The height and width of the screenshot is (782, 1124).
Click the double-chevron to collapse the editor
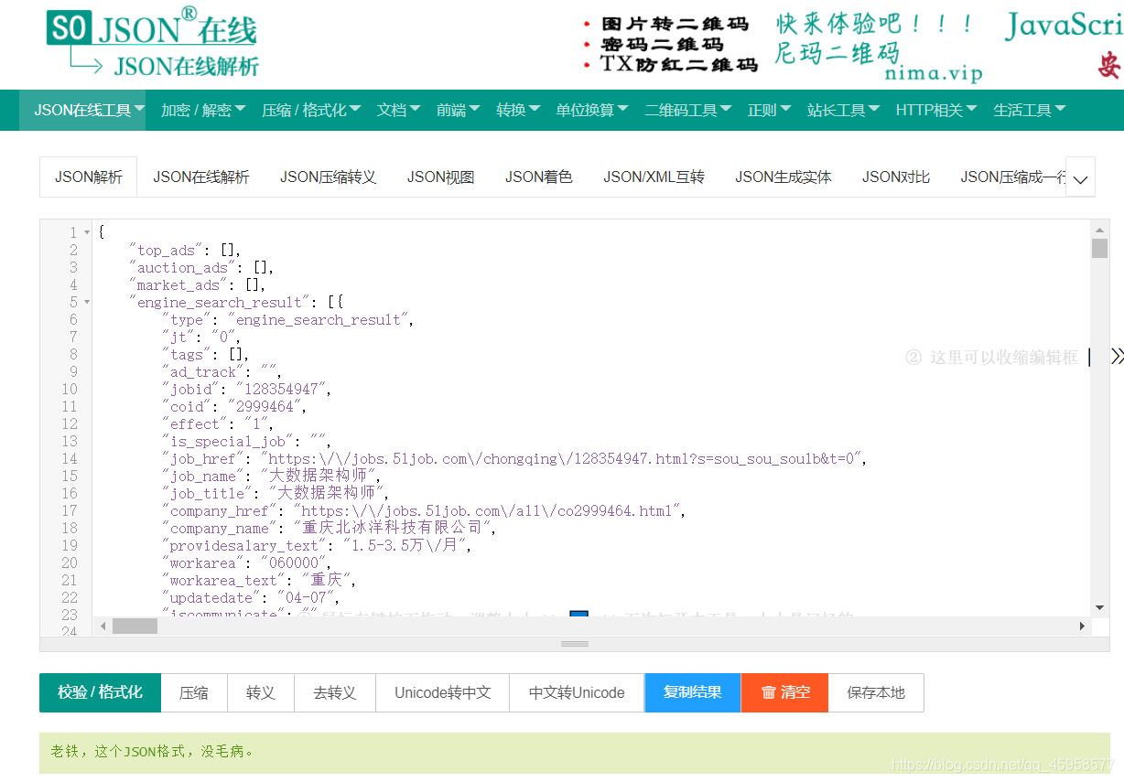[1117, 357]
